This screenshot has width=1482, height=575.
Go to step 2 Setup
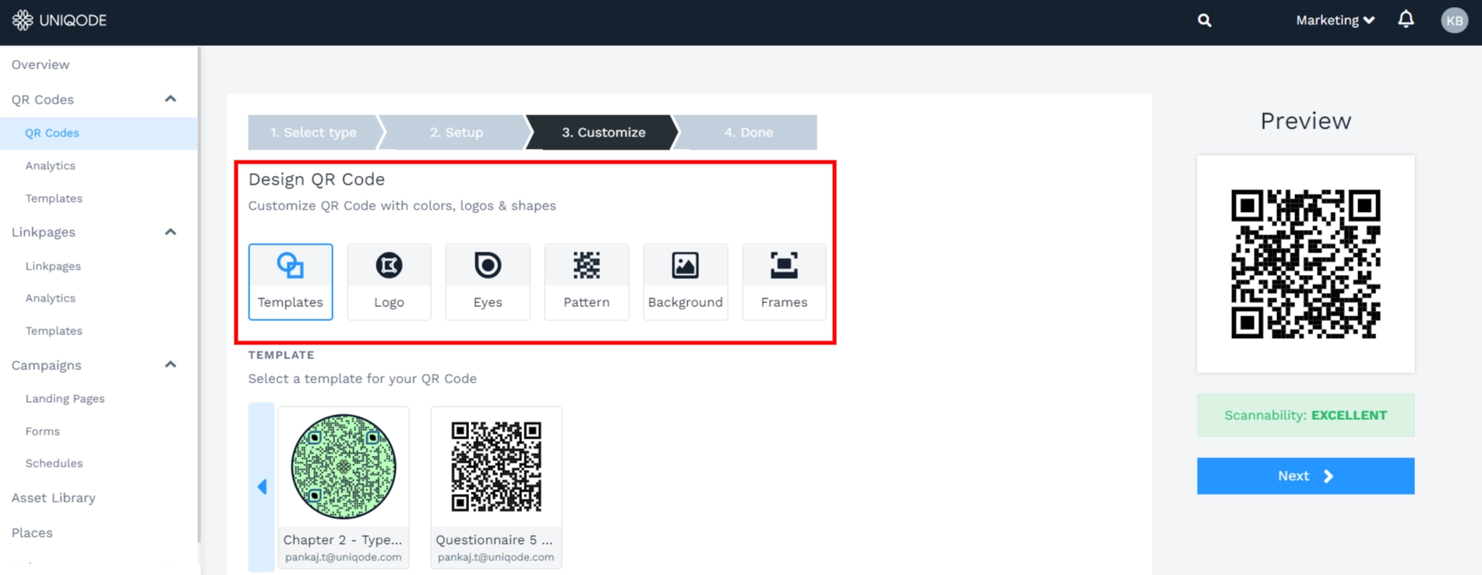pyautogui.click(x=457, y=132)
